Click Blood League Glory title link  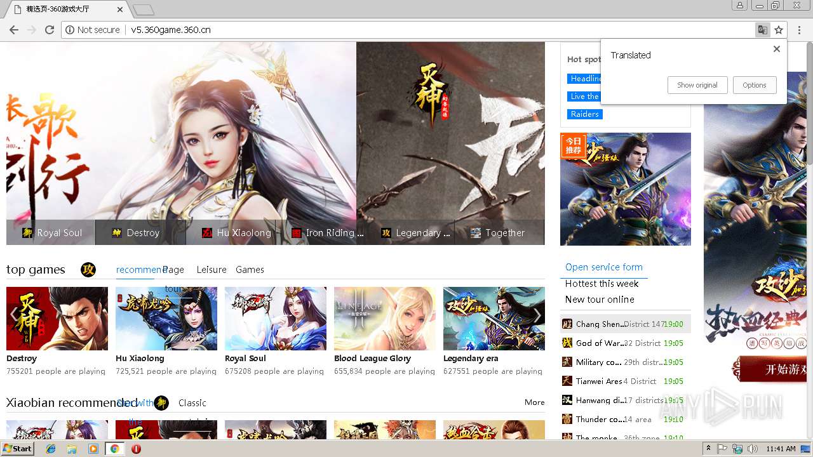click(x=372, y=359)
